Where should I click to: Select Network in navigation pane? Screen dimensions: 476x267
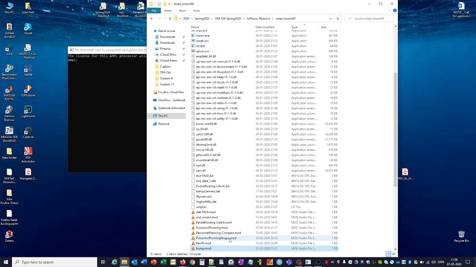[x=164, y=124]
